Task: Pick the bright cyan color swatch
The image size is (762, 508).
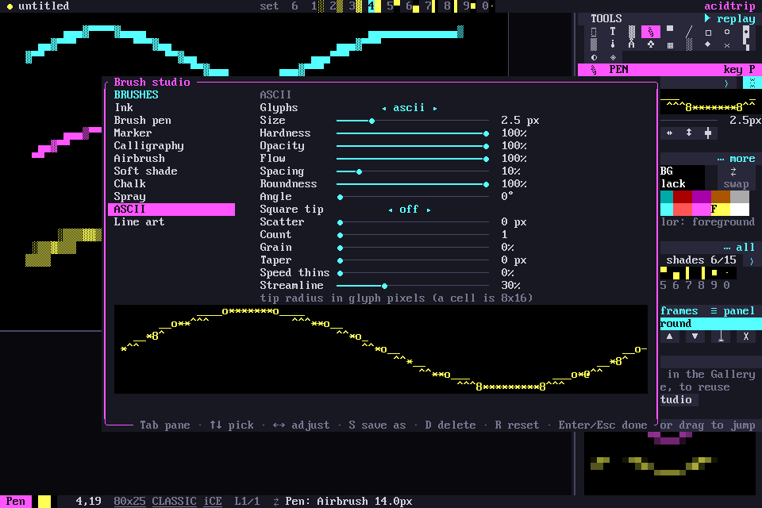Action: (x=667, y=210)
